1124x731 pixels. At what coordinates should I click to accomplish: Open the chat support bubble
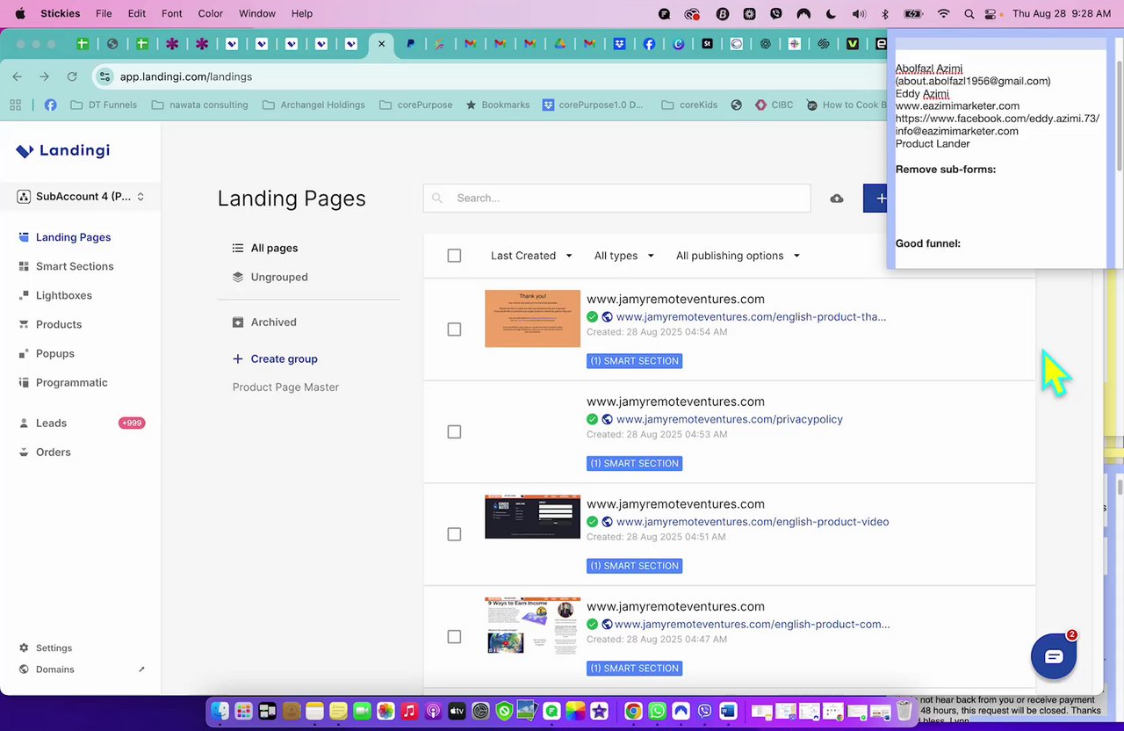[x=1054, y=656]
